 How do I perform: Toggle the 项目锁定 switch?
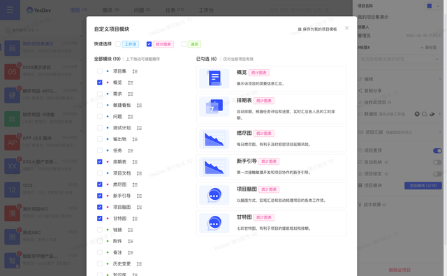[437, 174]
